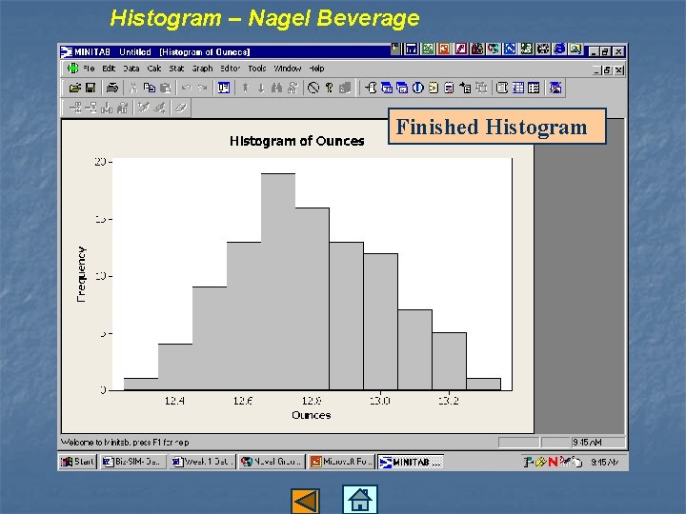Click the Print icon in the toolbar
Viewport: 686px width, 514px height.
pyautogui.click(x=112, y=88)
